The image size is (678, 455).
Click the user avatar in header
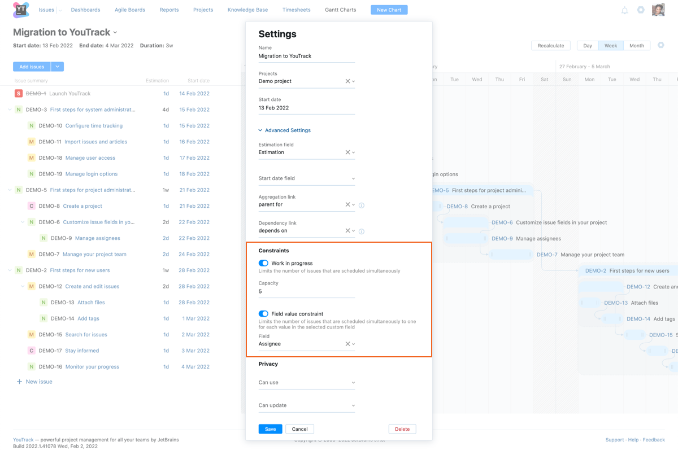658,10
